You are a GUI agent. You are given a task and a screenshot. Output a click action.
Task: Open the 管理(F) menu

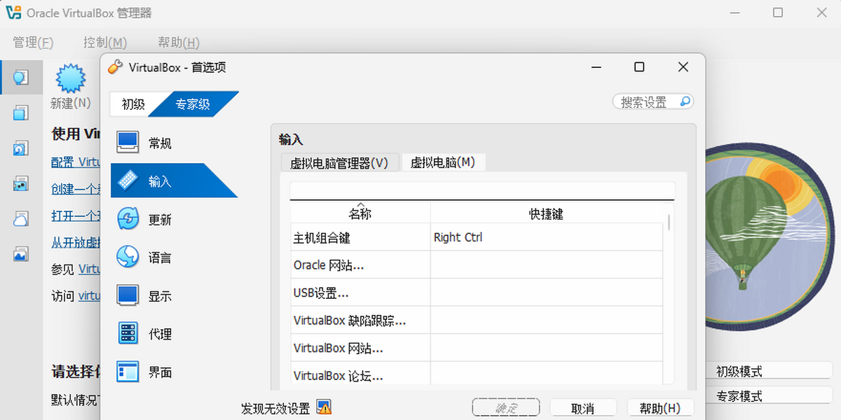coord(33,42)
